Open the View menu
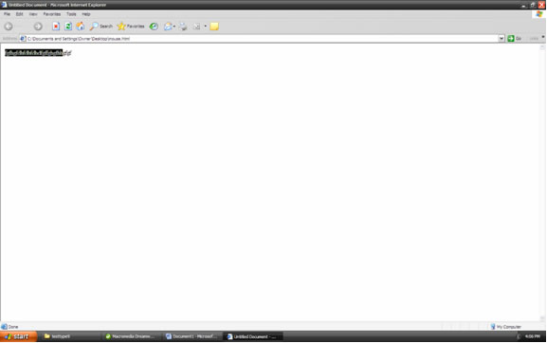This screenshot has height=343, width=547. 33,14
